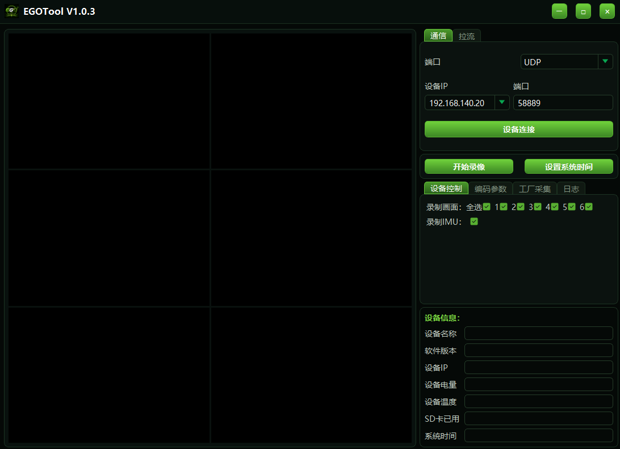Toggle the 录制IMU checkbox
620x449 pixels.
[474, 221]
